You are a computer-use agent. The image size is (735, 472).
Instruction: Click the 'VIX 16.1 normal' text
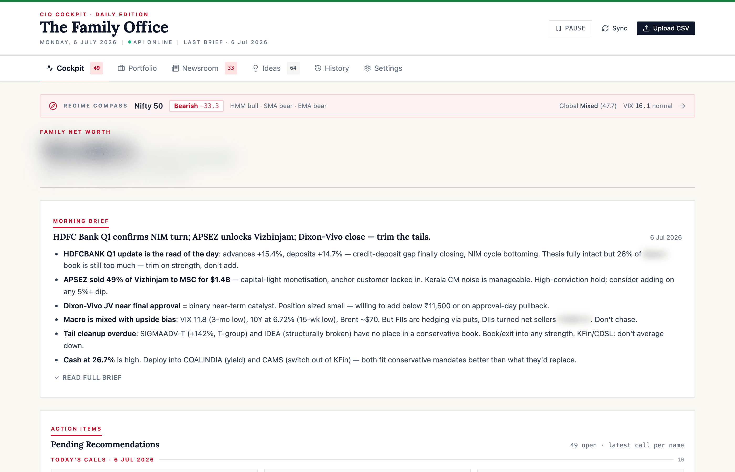point(648,106)
